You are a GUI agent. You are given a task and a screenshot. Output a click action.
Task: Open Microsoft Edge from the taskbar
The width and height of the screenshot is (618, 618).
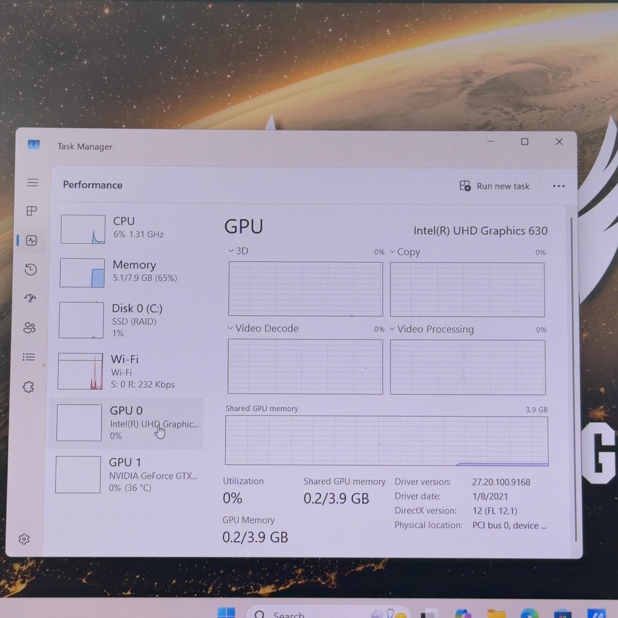[x=529, y=613]
